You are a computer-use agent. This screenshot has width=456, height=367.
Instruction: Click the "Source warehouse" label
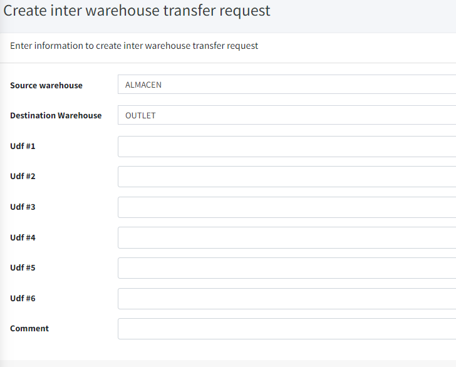[46, 85]
